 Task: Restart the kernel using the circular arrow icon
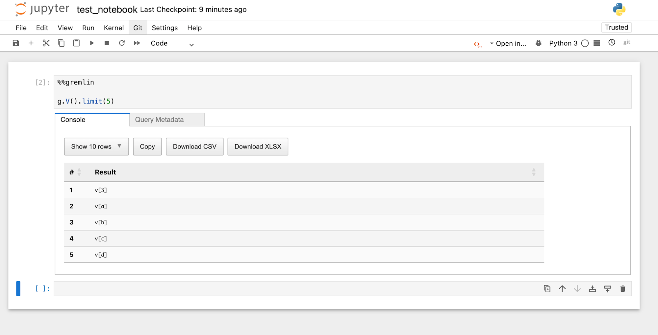(122, 43)
